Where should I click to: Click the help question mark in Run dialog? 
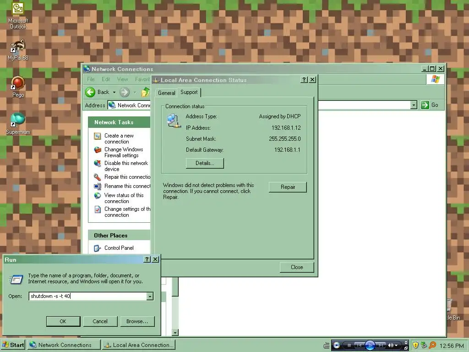[147, 259]
